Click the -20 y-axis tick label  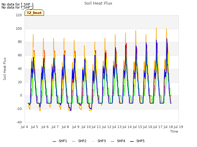pyautogui.click(x=19, y=109)
